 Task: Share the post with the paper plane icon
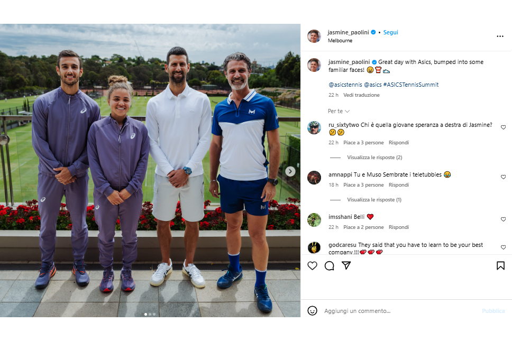pos(346,265)
